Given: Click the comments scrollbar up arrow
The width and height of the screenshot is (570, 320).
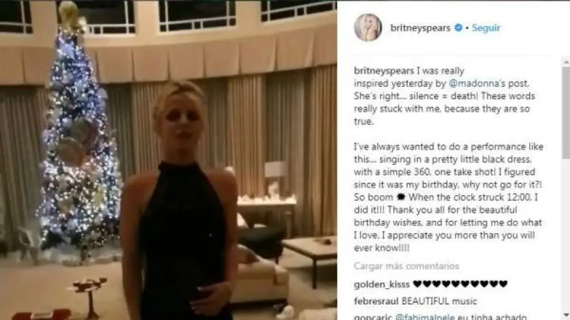Looking at the screenshot, I should click(566, 62).
